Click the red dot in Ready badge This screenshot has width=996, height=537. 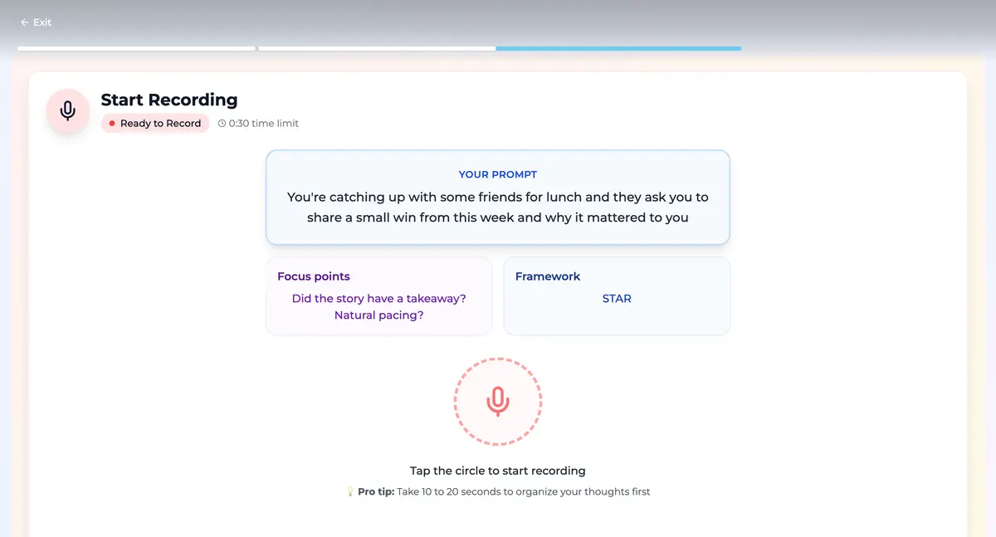pos(111,124)
